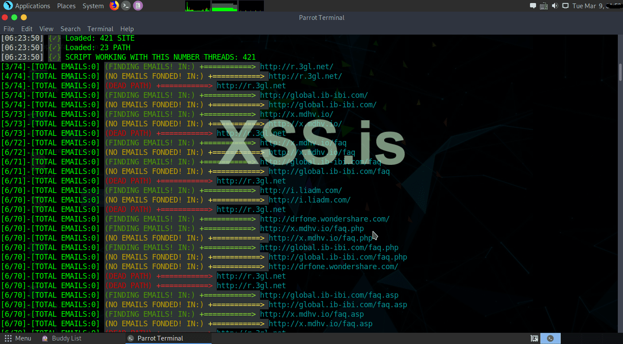
Task: Open the Search menu in Parrot Terminal
Action: tap(70, 29)
